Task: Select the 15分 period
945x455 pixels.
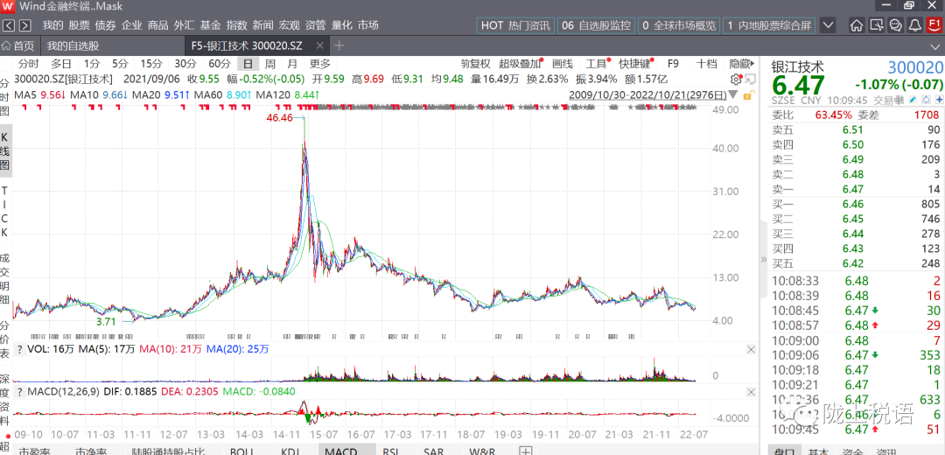Action: (x=151, y=64)
